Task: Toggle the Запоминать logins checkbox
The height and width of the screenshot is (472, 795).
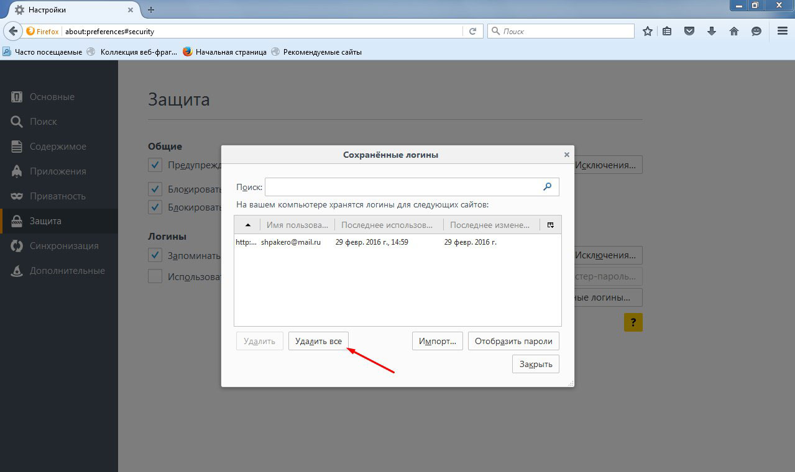Action: coord(155,255)
